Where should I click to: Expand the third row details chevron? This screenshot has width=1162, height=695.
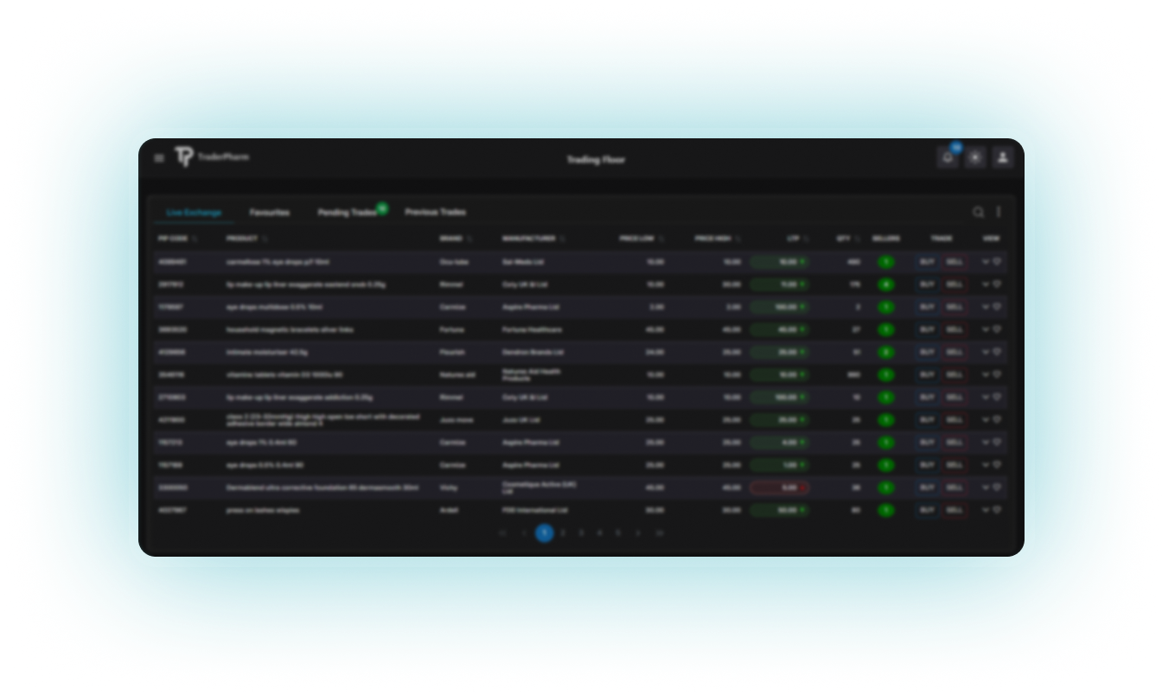pyautogui.click(x=985, y=306)
